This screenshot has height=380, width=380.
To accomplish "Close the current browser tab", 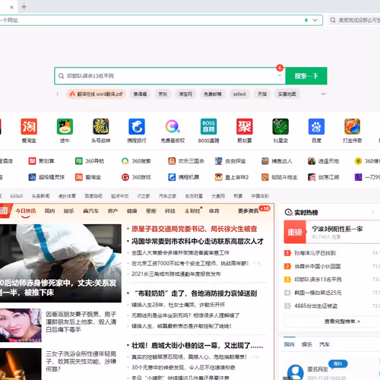I will pos(11,8).
